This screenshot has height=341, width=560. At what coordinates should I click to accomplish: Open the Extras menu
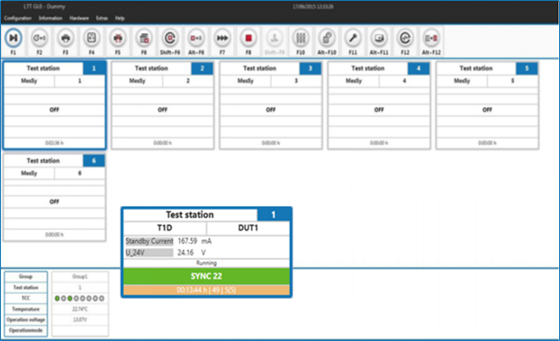[x=102, y=18]
